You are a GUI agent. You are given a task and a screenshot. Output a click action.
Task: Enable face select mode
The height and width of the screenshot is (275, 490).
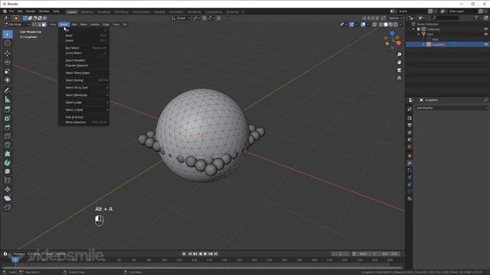pos(44,24)
